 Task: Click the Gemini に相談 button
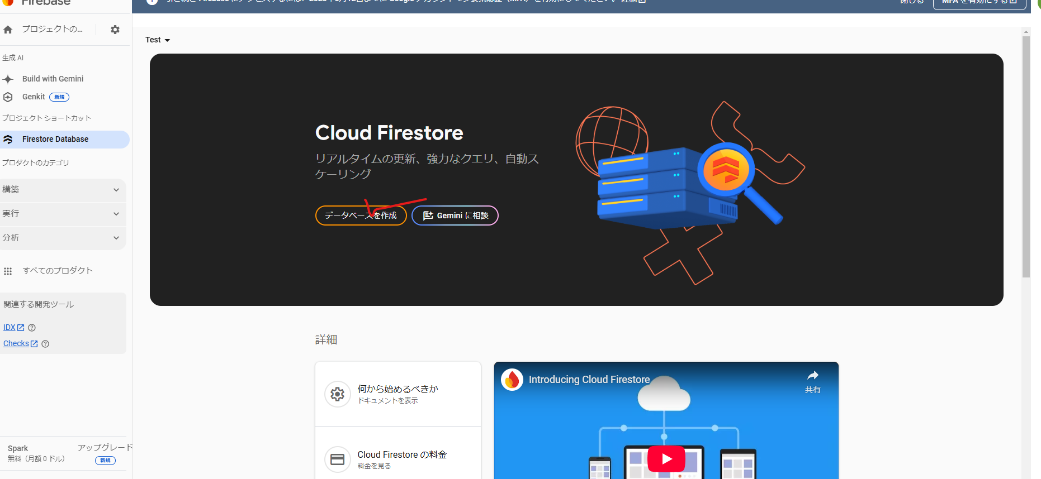tap(455, 215)
